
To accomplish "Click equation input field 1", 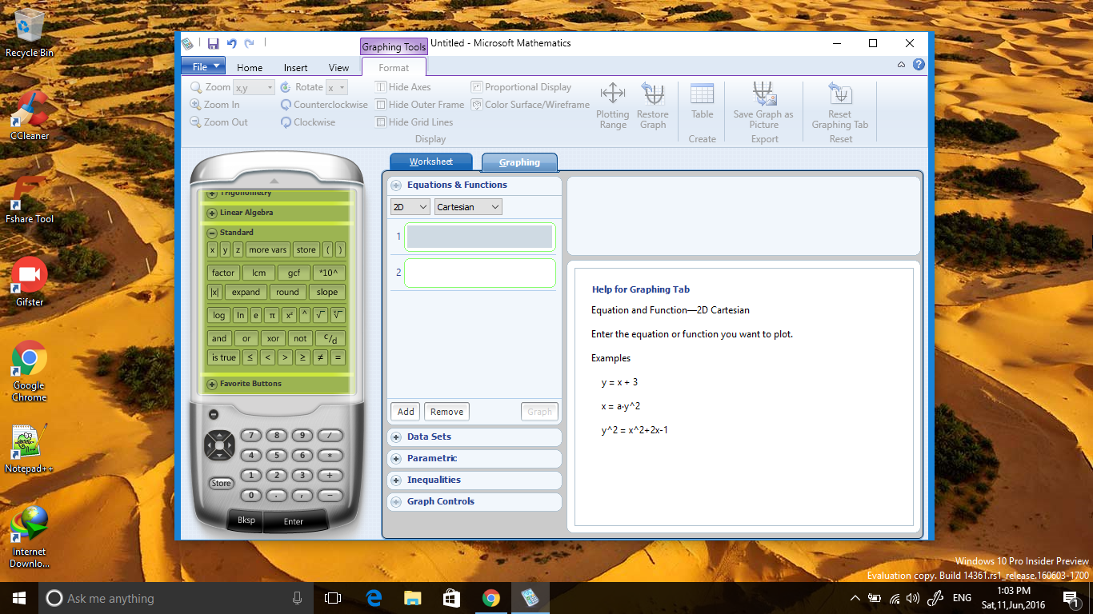I will click(479, 237).
